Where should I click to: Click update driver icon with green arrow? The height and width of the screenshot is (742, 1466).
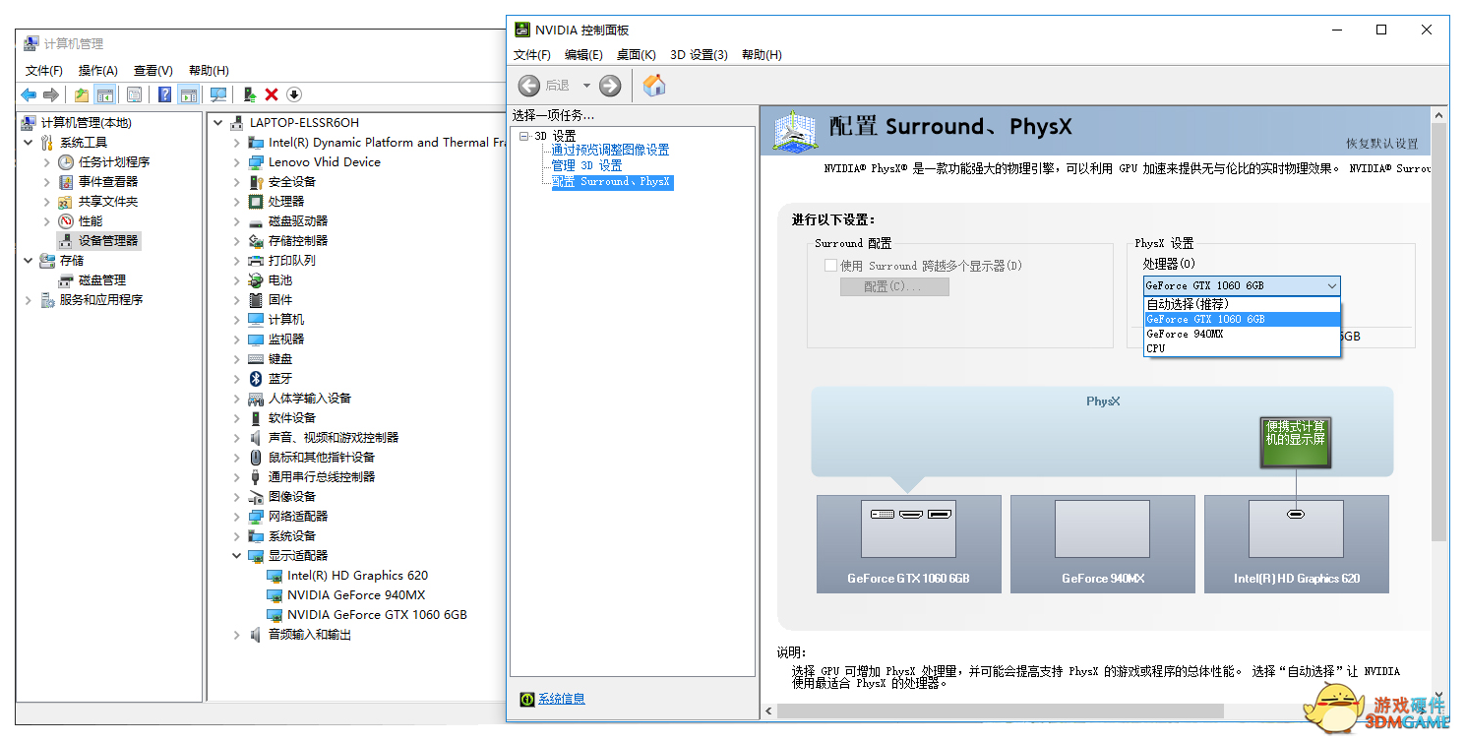coord(250,94)
